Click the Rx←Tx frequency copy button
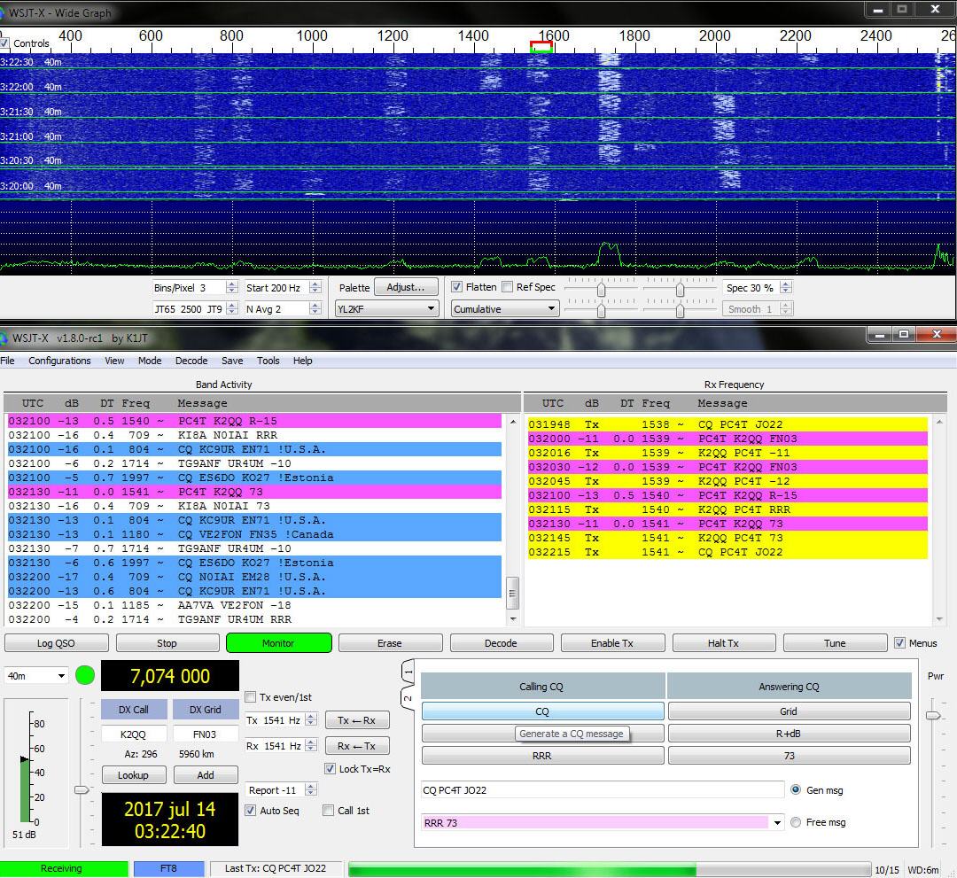957x878 pixels. 356,746
